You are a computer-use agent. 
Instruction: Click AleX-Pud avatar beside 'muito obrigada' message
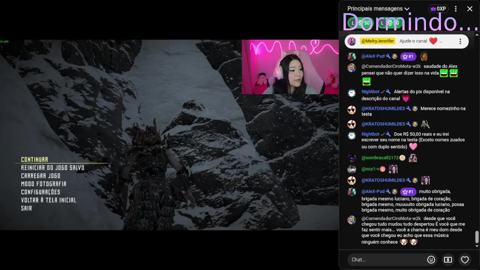tap(352, 192)
